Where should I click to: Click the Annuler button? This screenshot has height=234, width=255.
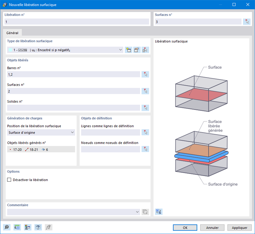(x=212, y=228)
